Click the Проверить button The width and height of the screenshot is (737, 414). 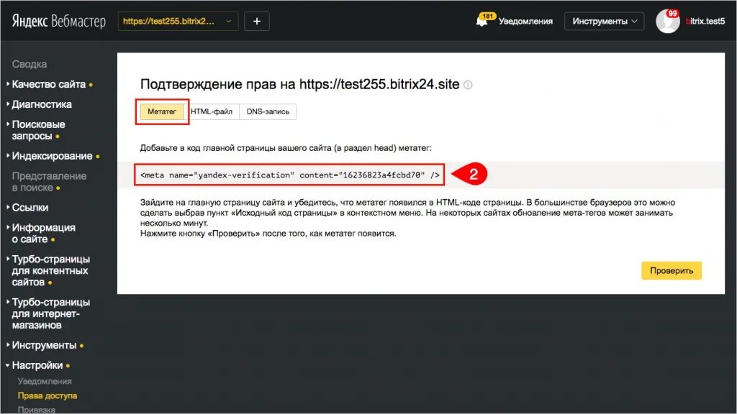pos(672,270)
